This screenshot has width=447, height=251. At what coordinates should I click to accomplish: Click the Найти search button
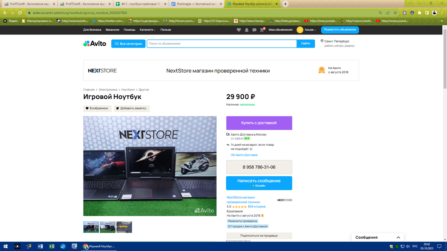(306, 44)
